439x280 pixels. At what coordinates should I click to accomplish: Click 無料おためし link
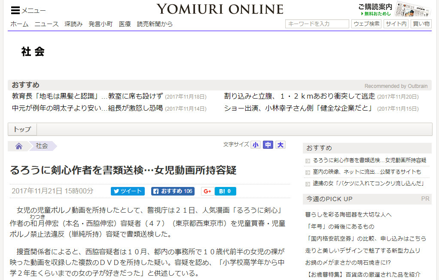point(376,14)
